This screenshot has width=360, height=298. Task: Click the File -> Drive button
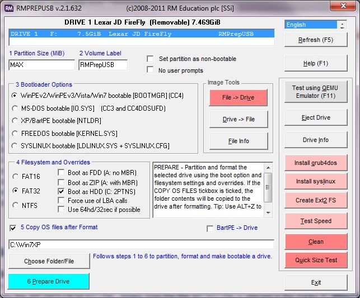tap(239, 98)
